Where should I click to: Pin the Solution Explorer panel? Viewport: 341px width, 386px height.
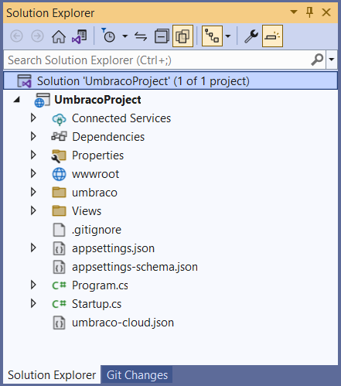click(309, 12)
